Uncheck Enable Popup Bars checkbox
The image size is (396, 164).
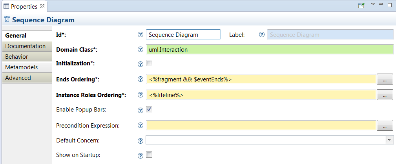coord(149,109)
